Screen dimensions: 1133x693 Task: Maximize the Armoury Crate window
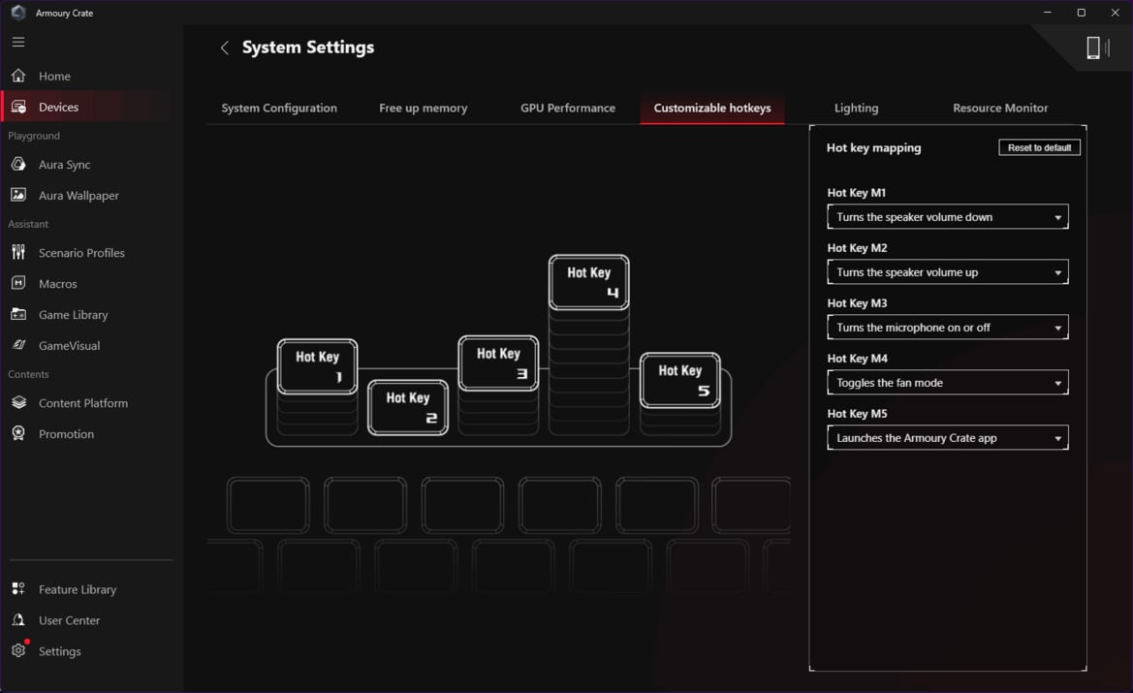click(x=1081, y=13)
